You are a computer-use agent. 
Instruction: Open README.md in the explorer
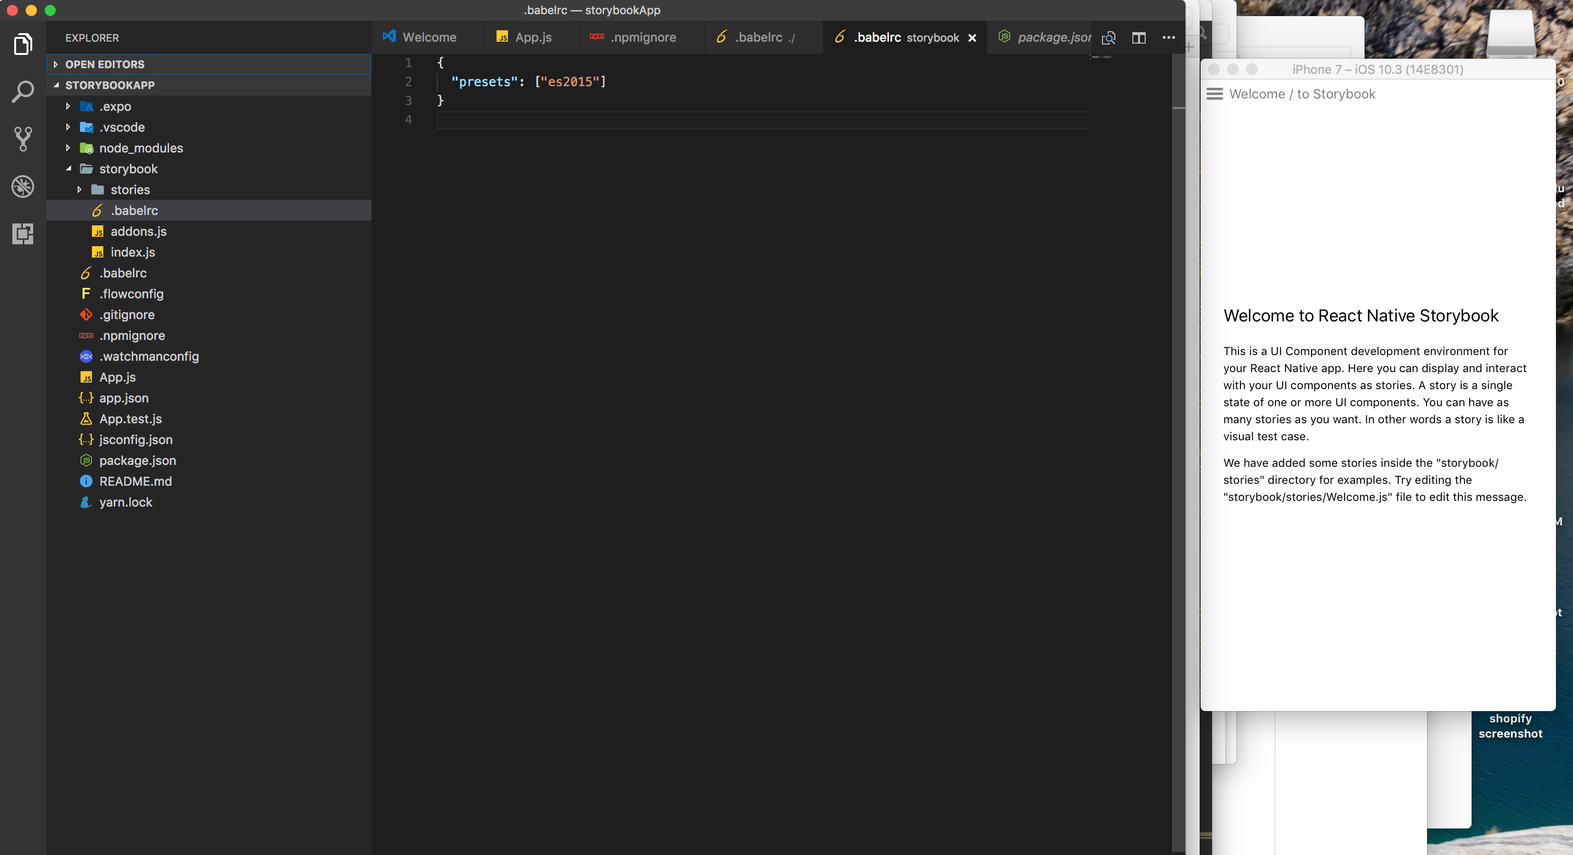coord(135,481)
